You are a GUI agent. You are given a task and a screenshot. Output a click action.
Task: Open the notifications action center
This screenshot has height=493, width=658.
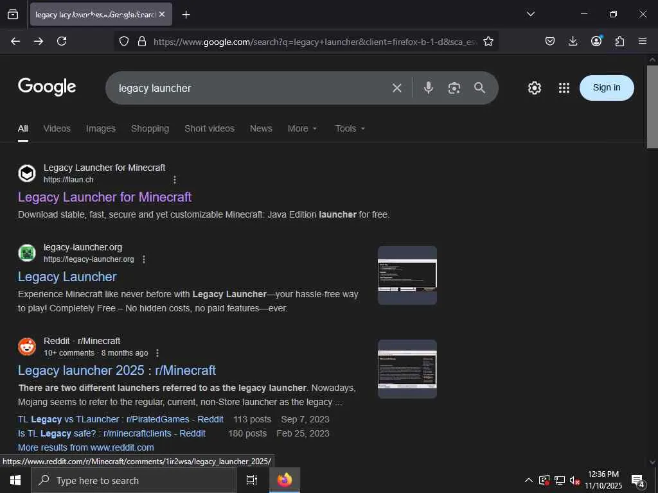[x=638, y=481]
